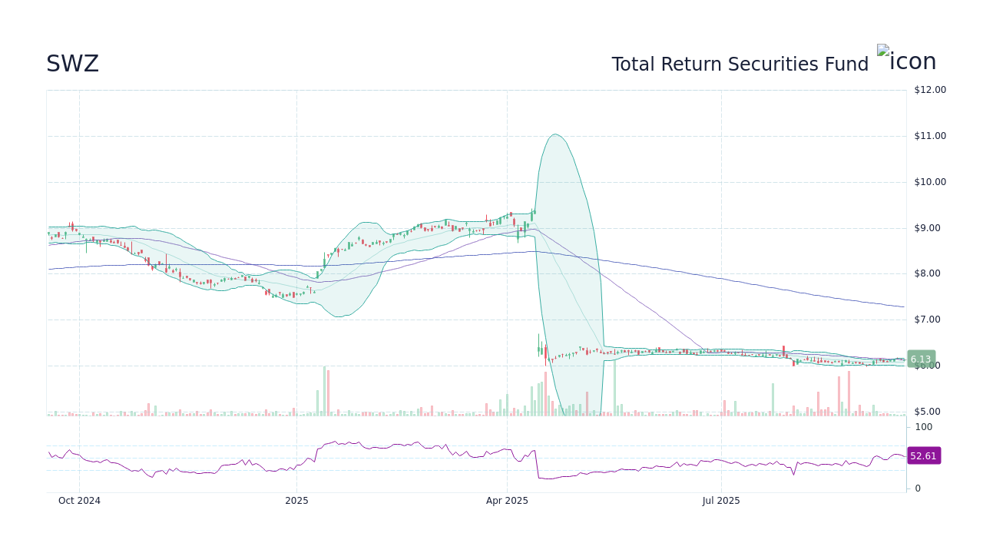The width and height of the screenshot is (983, 553).
Task: Click the 2025 date axis label
Action: 296,501
